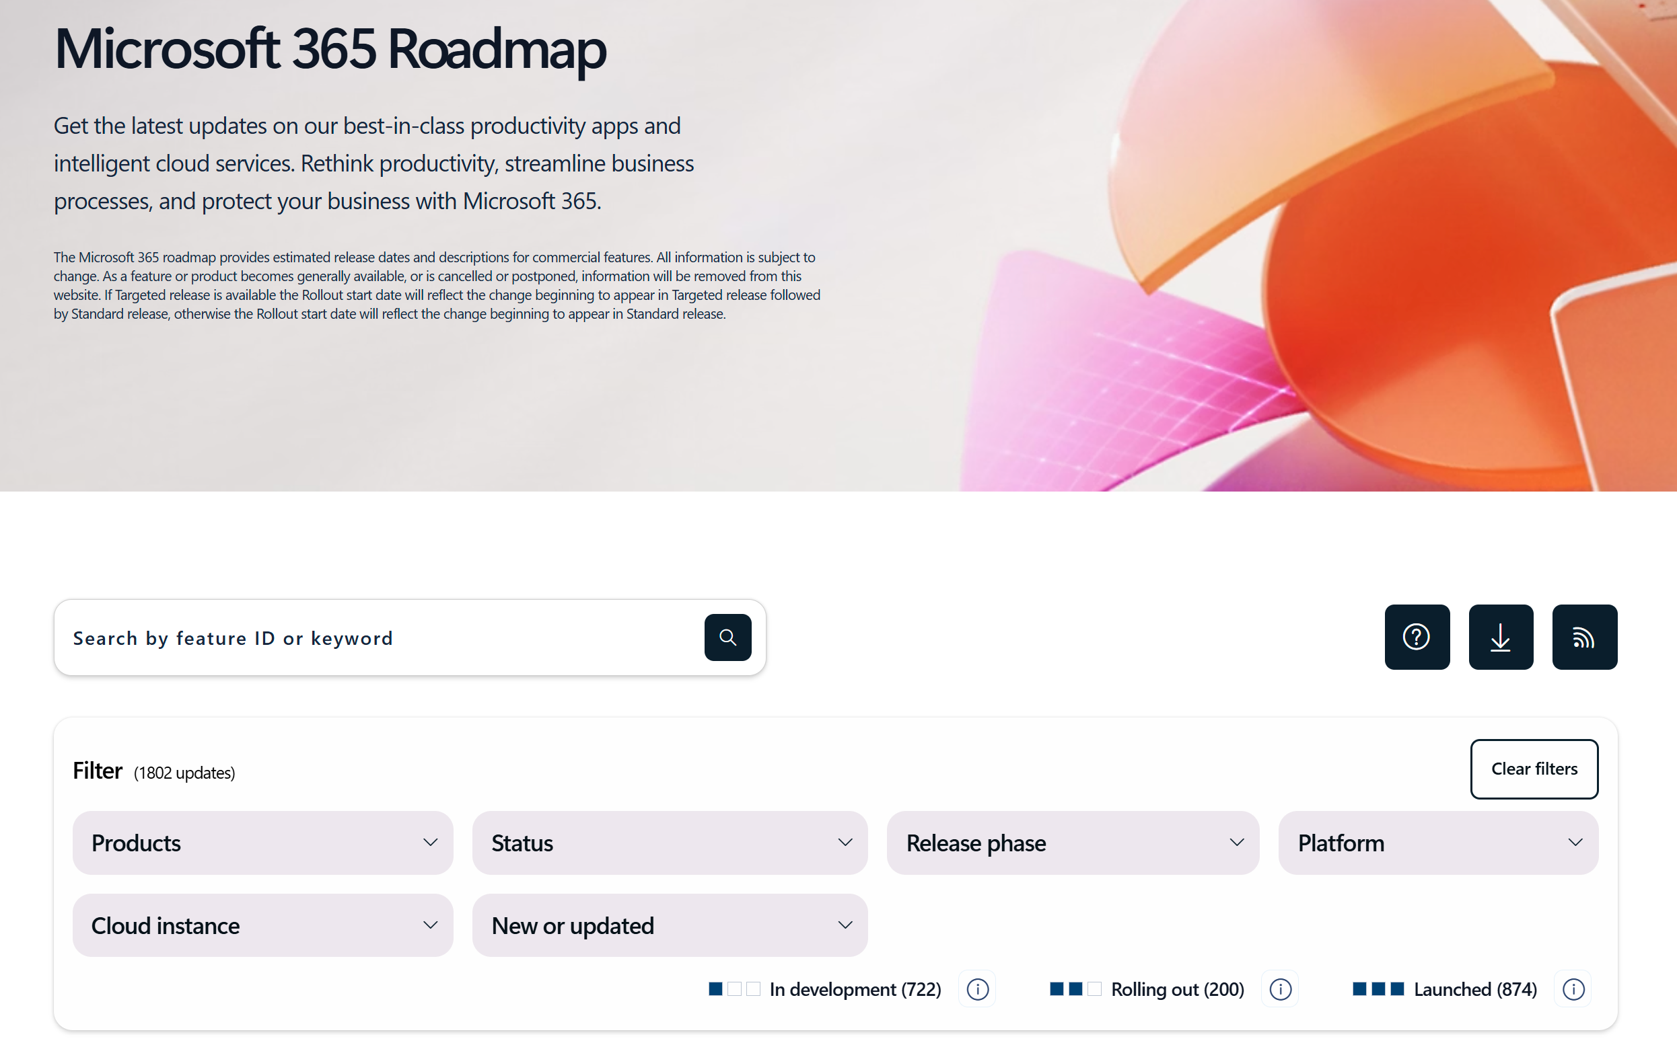1677x1047 pixels.
Task: Click the magnifier search button
Action: click(727, 637)
